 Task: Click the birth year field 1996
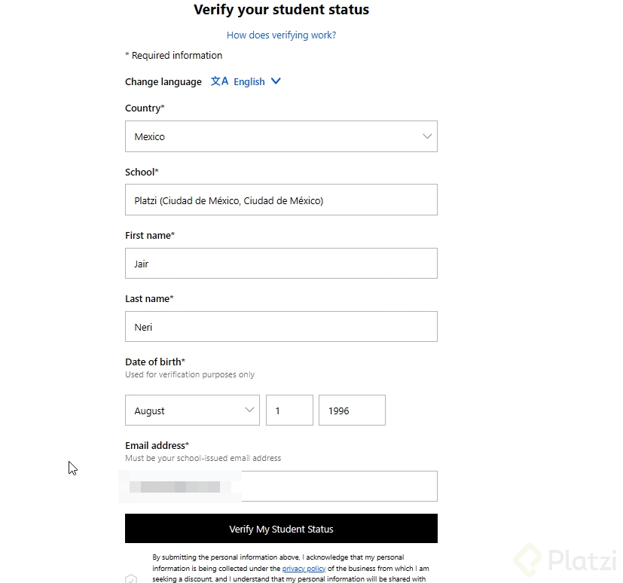pos(352,411)
